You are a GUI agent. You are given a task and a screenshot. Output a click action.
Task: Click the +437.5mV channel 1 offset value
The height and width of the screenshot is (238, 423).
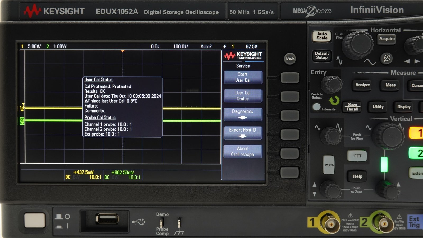click(x=84, y=172)
